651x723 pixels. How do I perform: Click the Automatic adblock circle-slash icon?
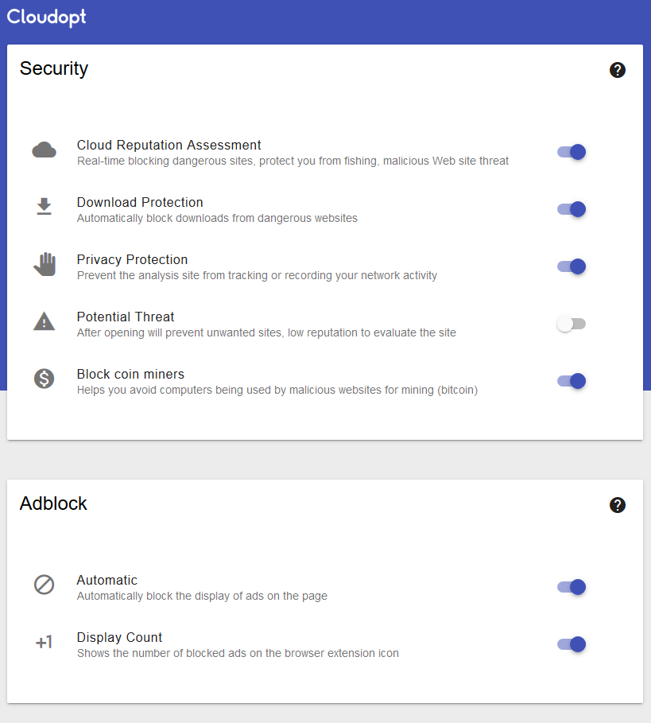(x=44, y=585)
